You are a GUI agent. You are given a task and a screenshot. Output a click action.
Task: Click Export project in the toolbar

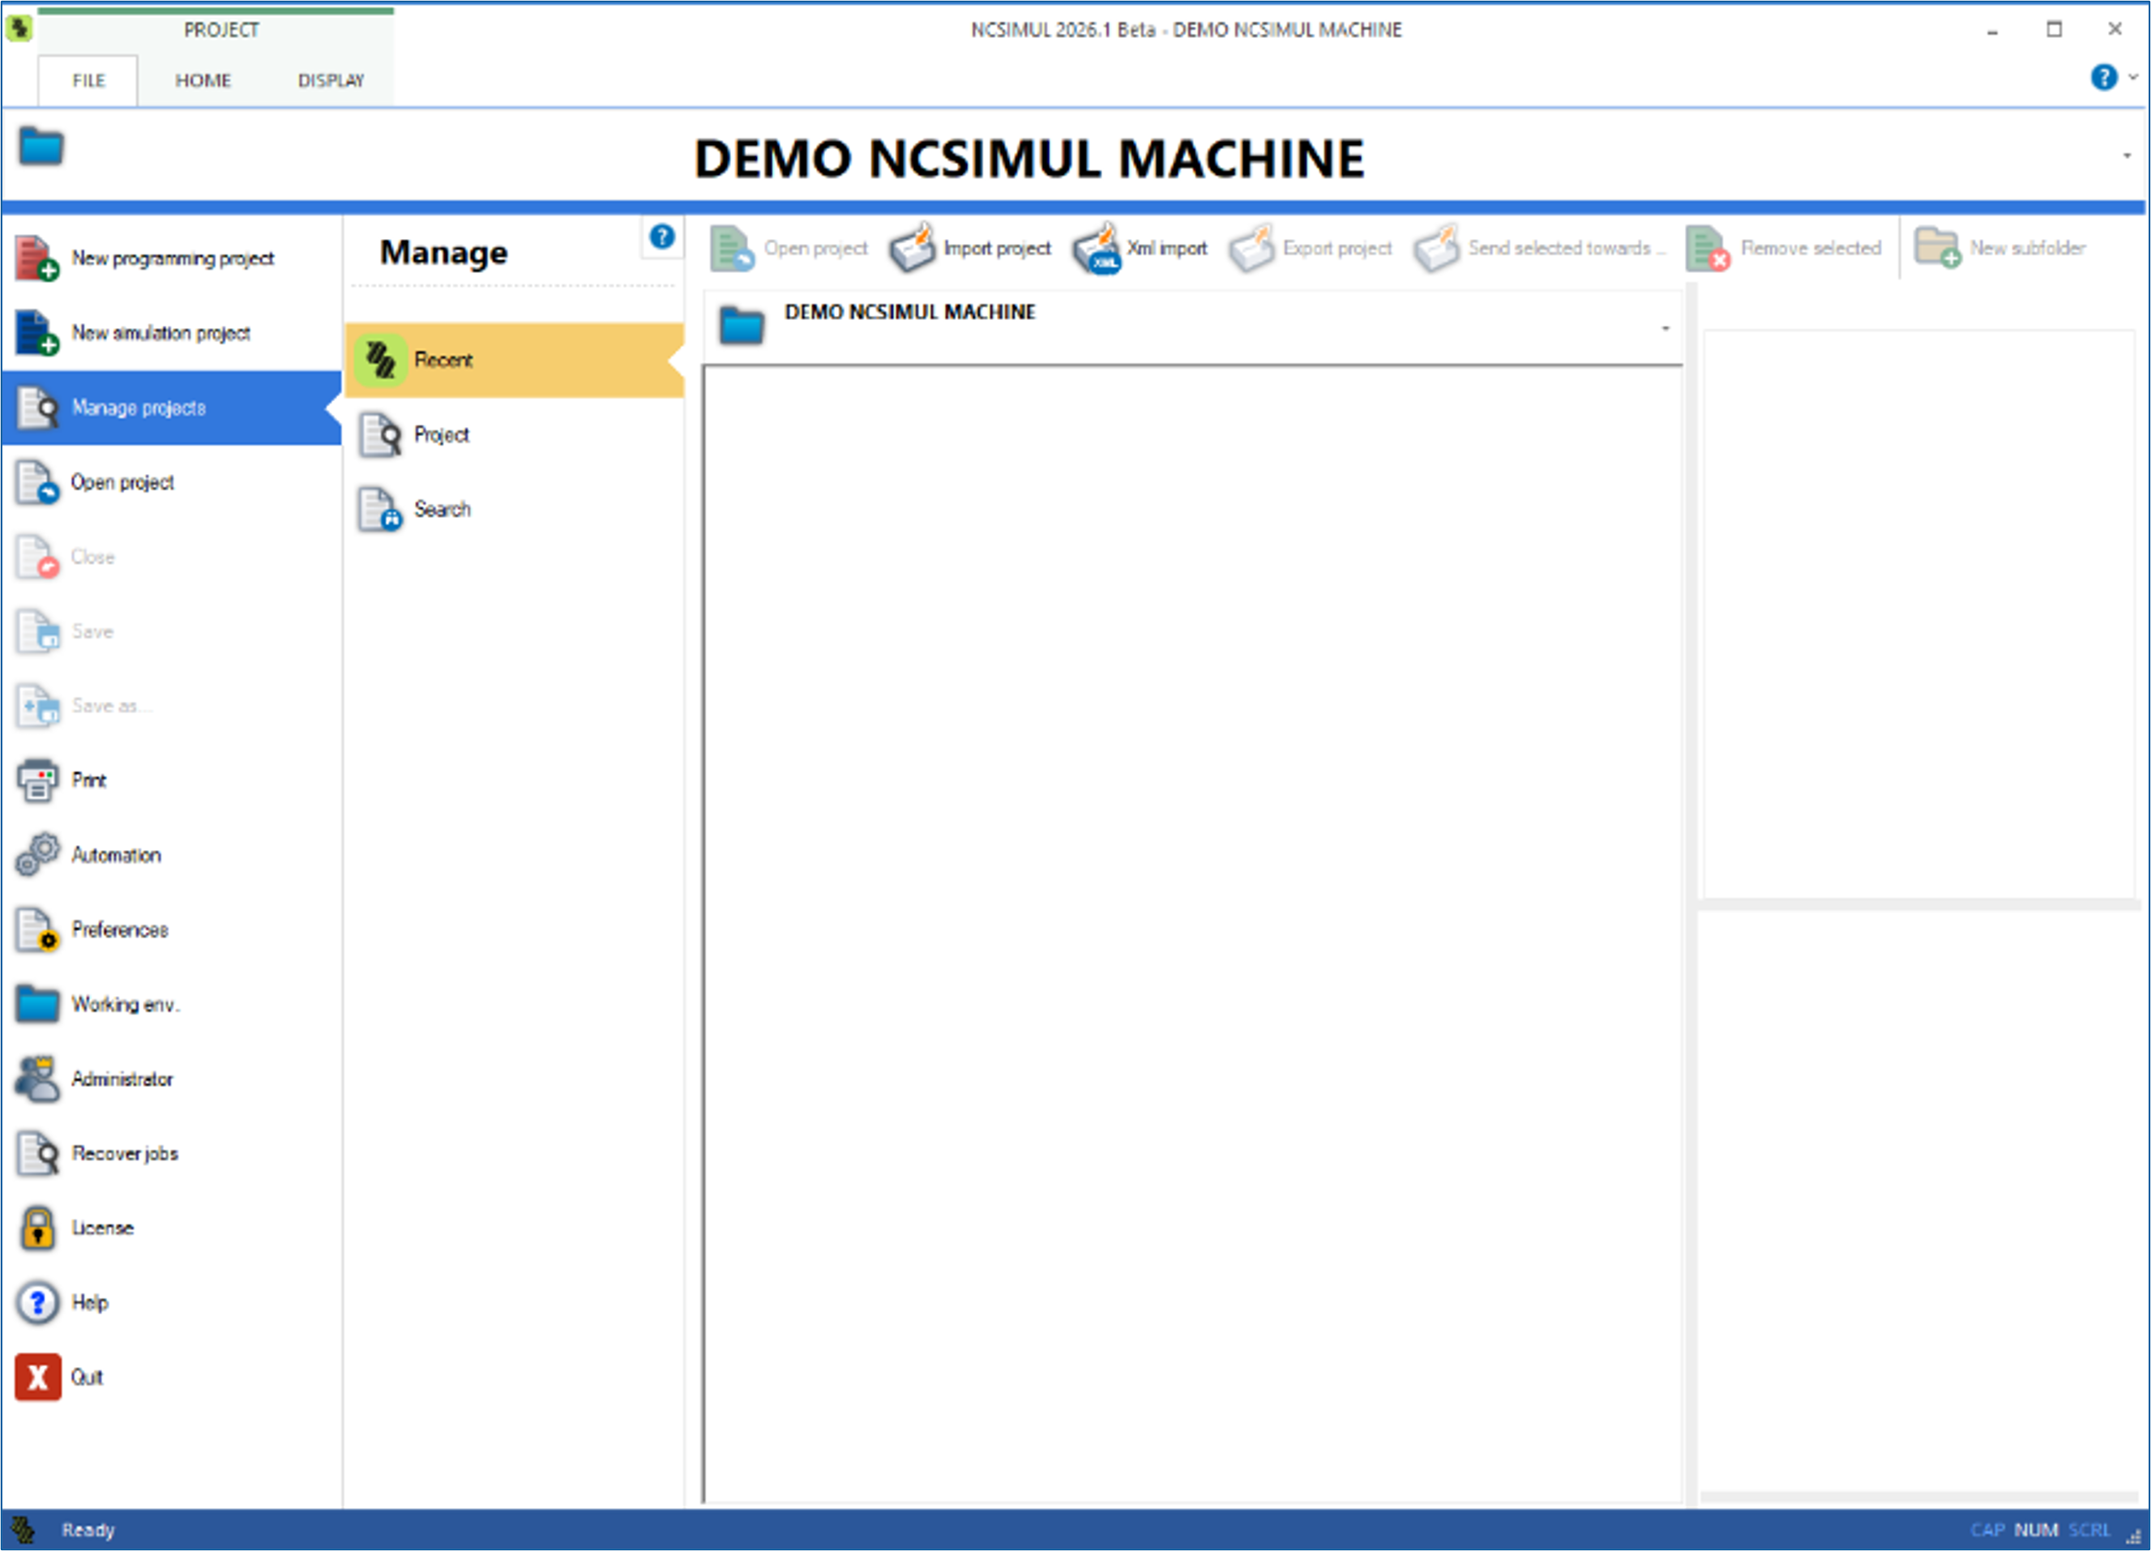tap(1311, 249)
